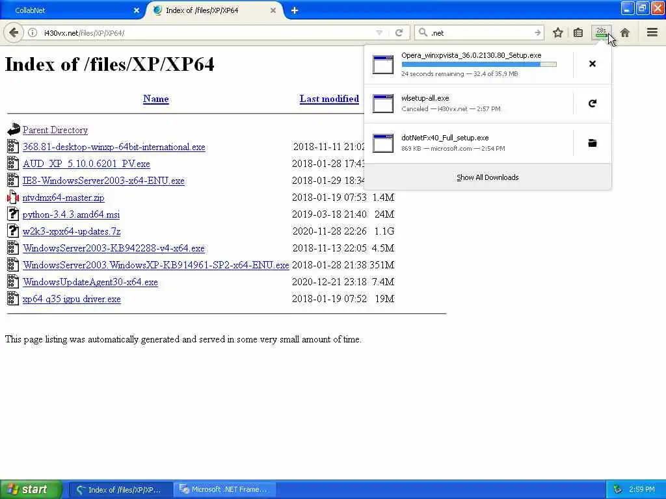Close the Index of /files/XP/XP64 tab
Image resolution: width=666 pixels, height=499 pixels.
point(273,10)
